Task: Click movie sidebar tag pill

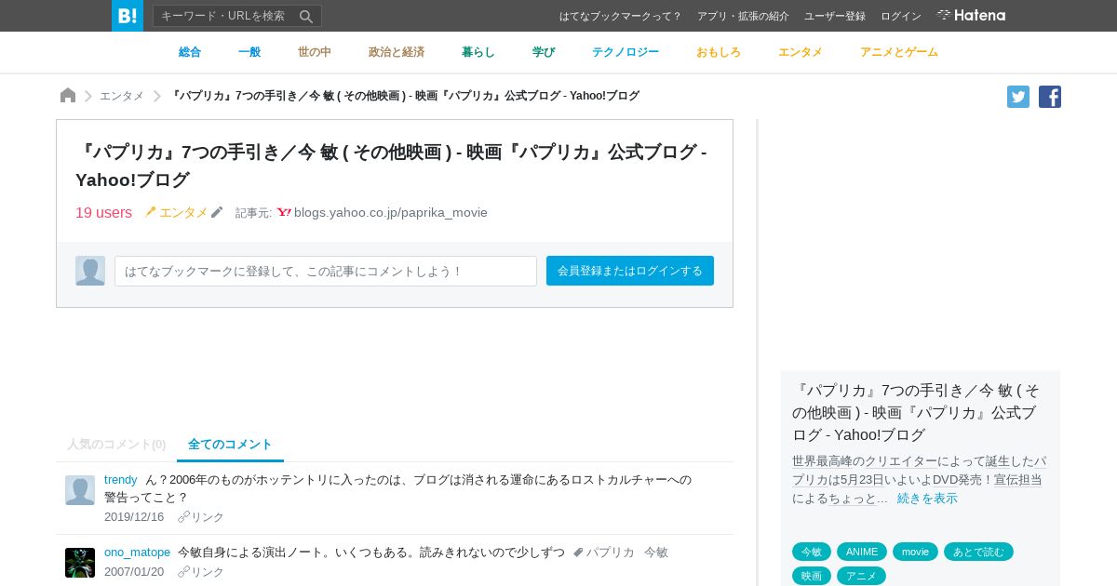Action: click(915, 552)
